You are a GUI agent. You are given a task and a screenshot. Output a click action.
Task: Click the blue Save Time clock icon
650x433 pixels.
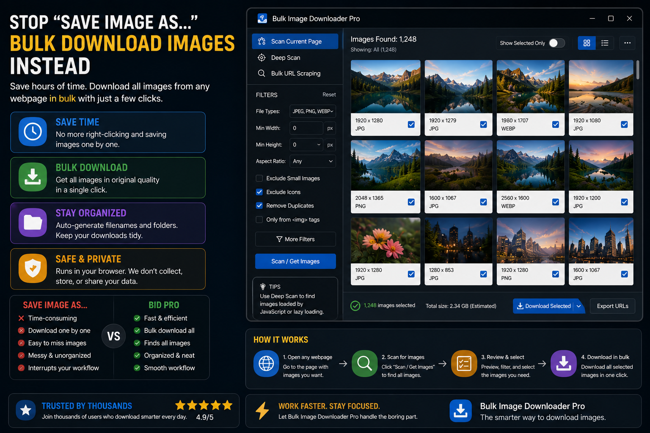[33, 132]
